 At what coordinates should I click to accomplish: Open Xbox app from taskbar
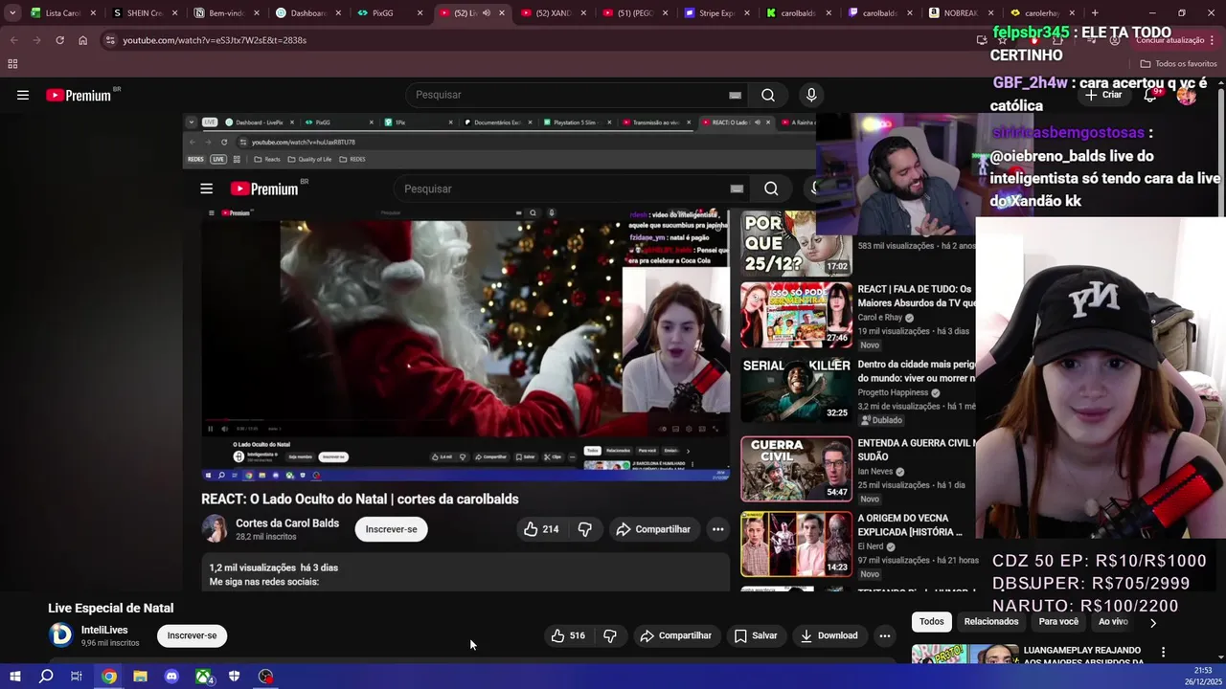(x=203, y=677)
